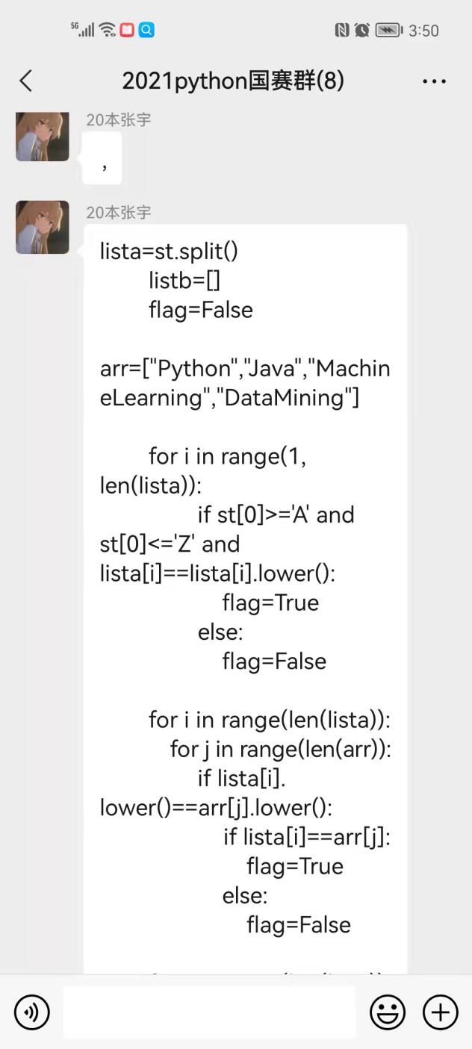Tap the Python code message bubble

pyautogui.click(x=246, y=599)
